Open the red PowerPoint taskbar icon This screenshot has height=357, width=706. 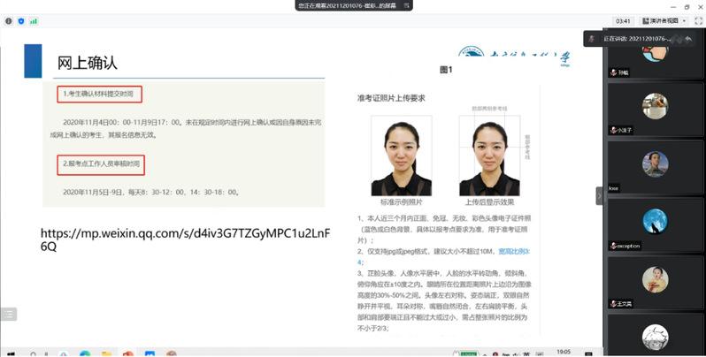pyautogui.click(x=127, y=353)
